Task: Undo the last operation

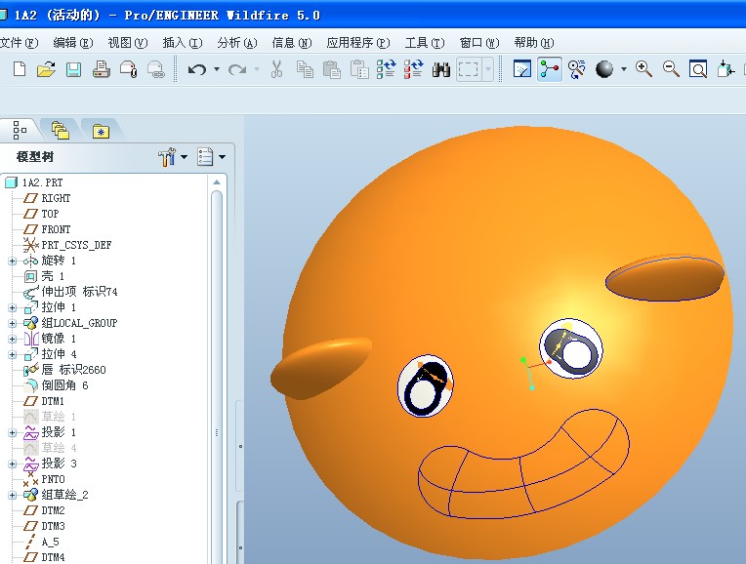Action: 196,70
